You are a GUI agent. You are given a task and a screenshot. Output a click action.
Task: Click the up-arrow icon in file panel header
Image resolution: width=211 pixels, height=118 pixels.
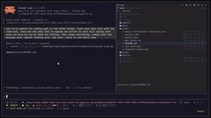182,5
